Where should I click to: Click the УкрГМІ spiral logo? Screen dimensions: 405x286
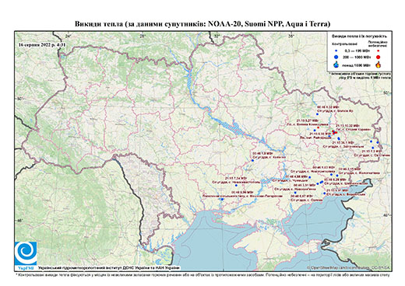click(26, 253)
